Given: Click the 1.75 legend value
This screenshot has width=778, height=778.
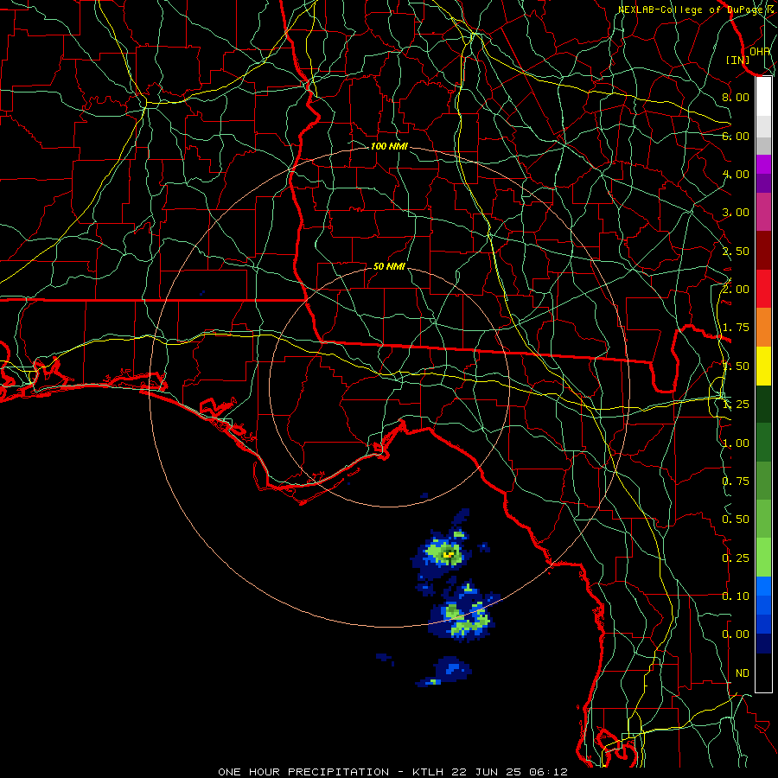Looking at the screenshot, I should pos(736,327).
